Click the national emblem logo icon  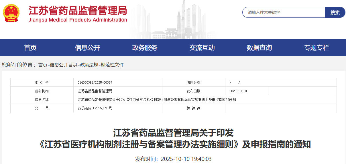click(11, 13)
